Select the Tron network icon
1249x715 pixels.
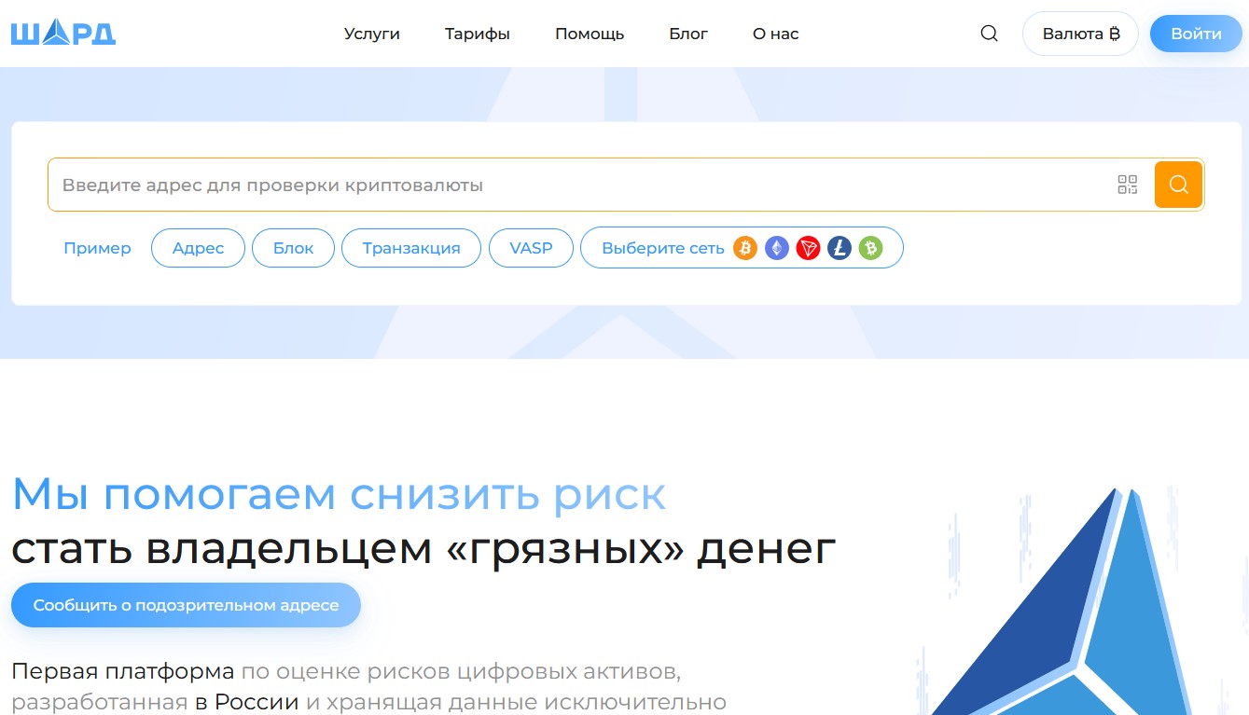pos(808,247)
